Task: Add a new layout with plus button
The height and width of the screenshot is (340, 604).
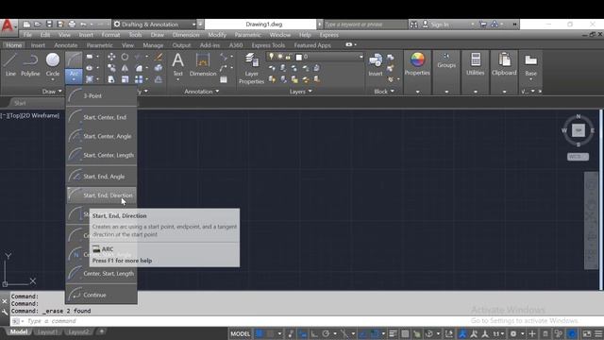Action: tap(102, 331)
